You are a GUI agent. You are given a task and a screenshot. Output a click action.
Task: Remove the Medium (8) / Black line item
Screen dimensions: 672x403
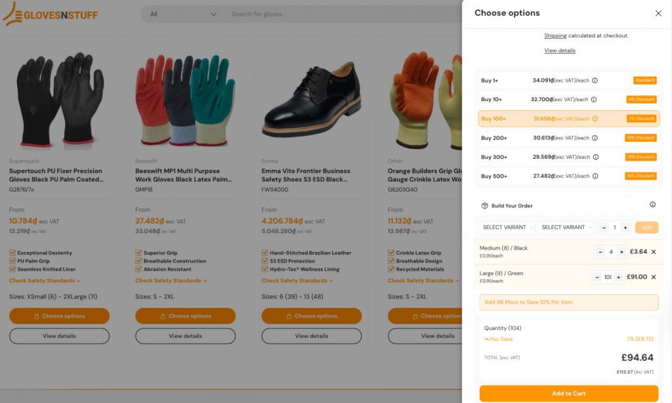654,252
